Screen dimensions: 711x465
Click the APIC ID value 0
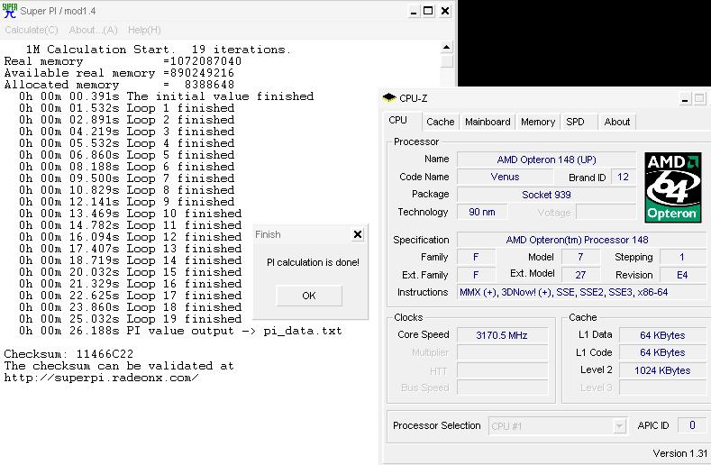tap(692, 425)
